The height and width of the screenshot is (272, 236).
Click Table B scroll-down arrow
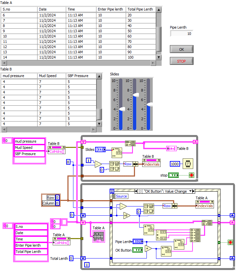(99, 124)
